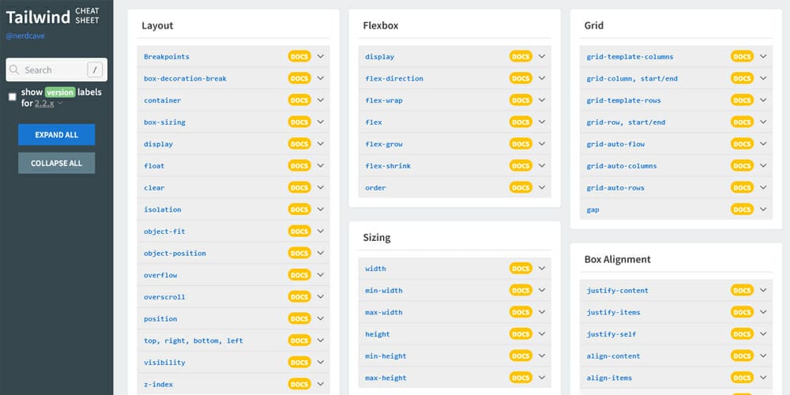Viewport: 790px width, 395px height.
Task: Open DOCS badge for justify-content
Action: [x=742, y=290]
